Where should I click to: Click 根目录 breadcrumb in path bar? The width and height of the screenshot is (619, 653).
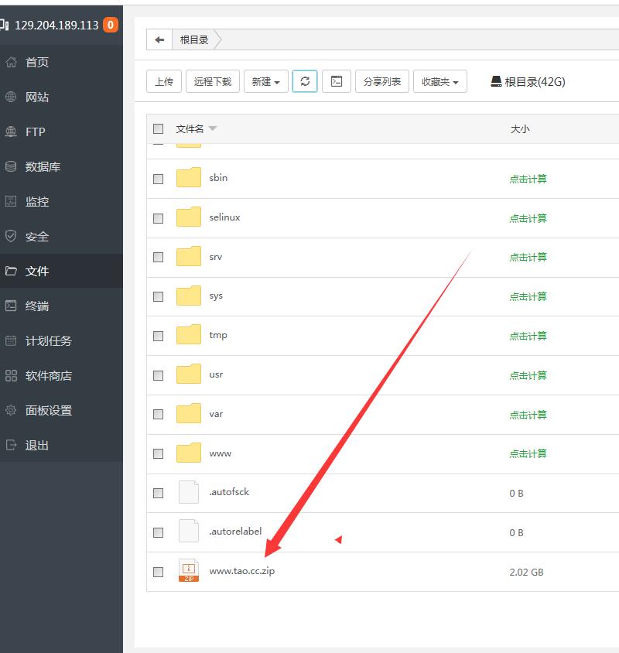[194, 40]
